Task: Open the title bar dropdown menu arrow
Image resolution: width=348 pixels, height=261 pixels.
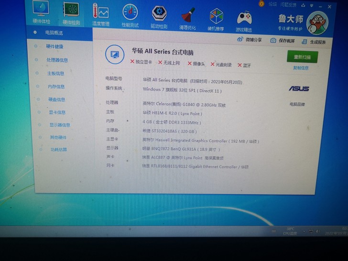Action: 312,6
